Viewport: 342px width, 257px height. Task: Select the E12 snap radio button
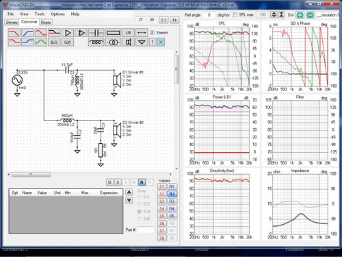pos(139,204)
